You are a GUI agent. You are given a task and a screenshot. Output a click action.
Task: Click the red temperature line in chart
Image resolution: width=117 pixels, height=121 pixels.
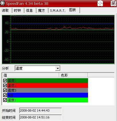pyautogui.click(x=62, y=28)
